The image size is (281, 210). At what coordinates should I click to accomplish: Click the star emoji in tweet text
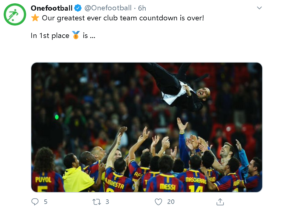tap(35, 18)
